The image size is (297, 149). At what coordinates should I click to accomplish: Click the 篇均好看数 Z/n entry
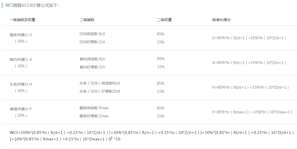click(92, 67)
